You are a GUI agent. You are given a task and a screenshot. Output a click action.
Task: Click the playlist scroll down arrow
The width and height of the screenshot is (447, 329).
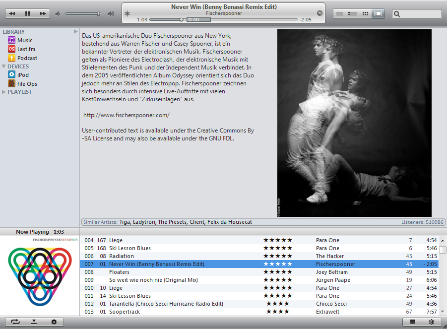click(443, 312)
